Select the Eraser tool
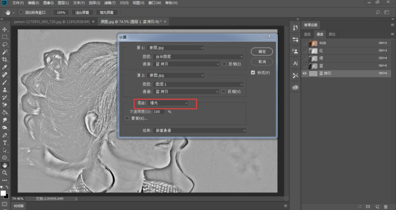Viewport: 396px width, 210px height. click(4, 105)
